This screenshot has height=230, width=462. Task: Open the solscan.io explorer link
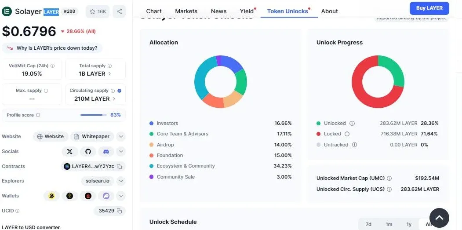(98, 181)
